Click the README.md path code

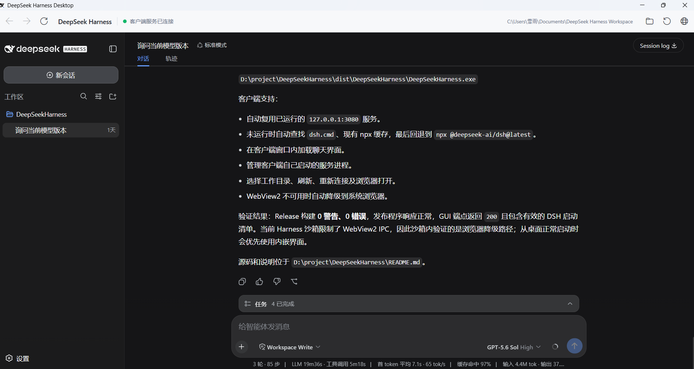click(x=357, y=262)
